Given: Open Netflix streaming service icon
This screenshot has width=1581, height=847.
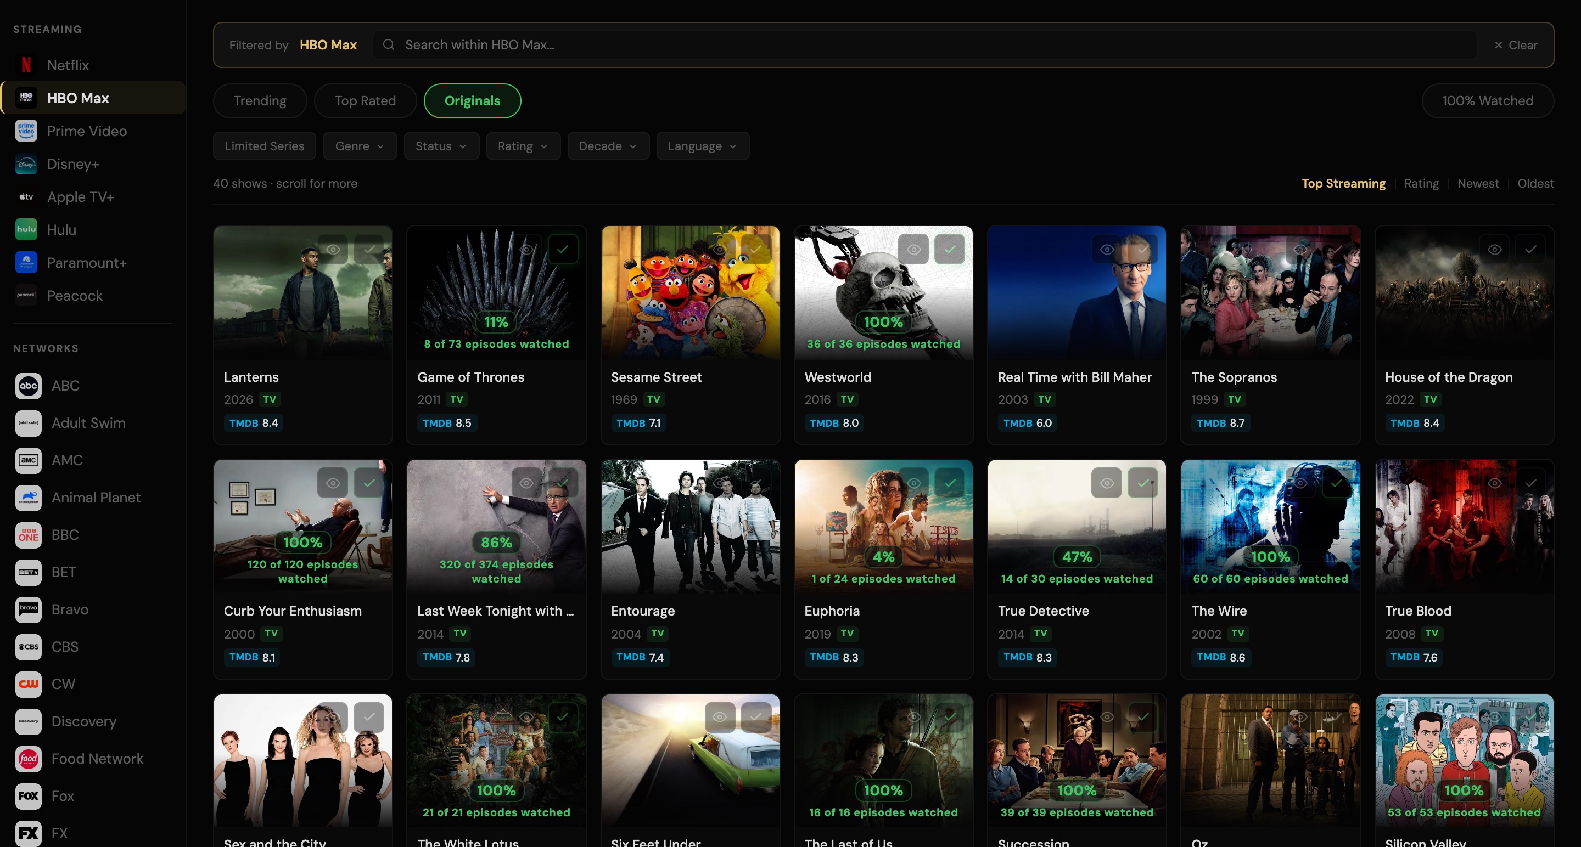Looking at the screenshot, I should click(x=26, y=65).
